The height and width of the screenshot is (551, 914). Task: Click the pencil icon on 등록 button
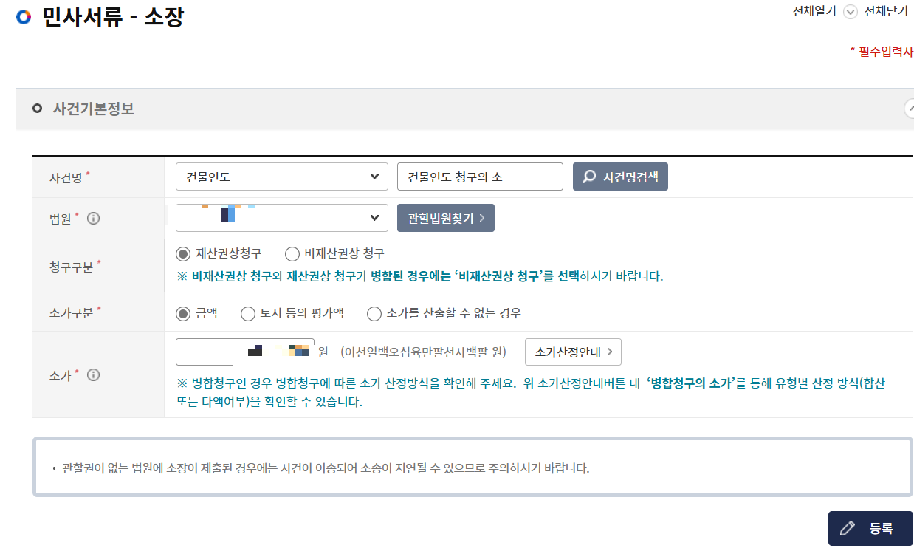point(848,528)
